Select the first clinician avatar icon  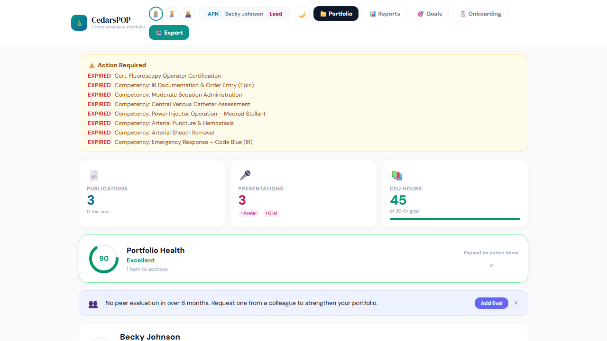[156, 13]
